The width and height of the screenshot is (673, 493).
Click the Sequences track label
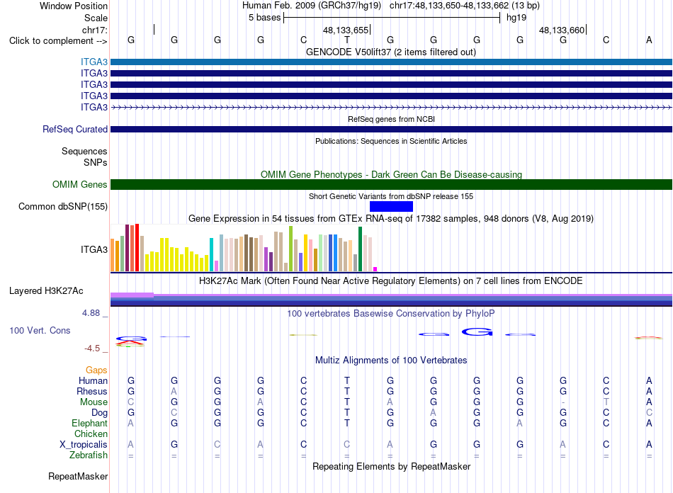pyautogui.click(x=84, y=151)
